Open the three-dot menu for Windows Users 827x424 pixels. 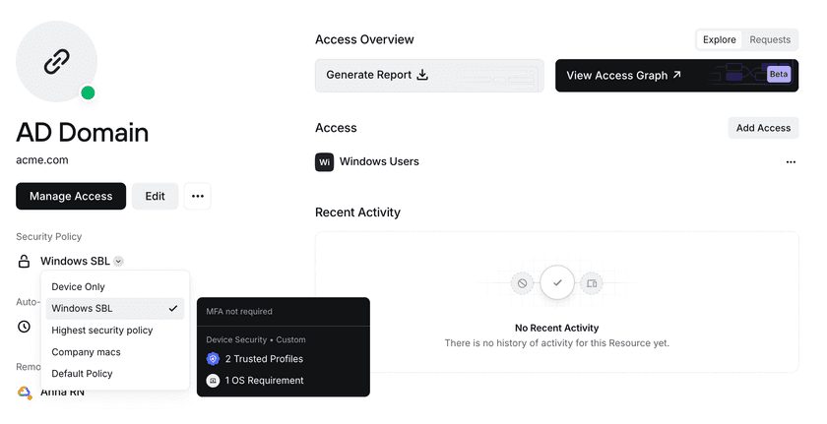[791, 162]
